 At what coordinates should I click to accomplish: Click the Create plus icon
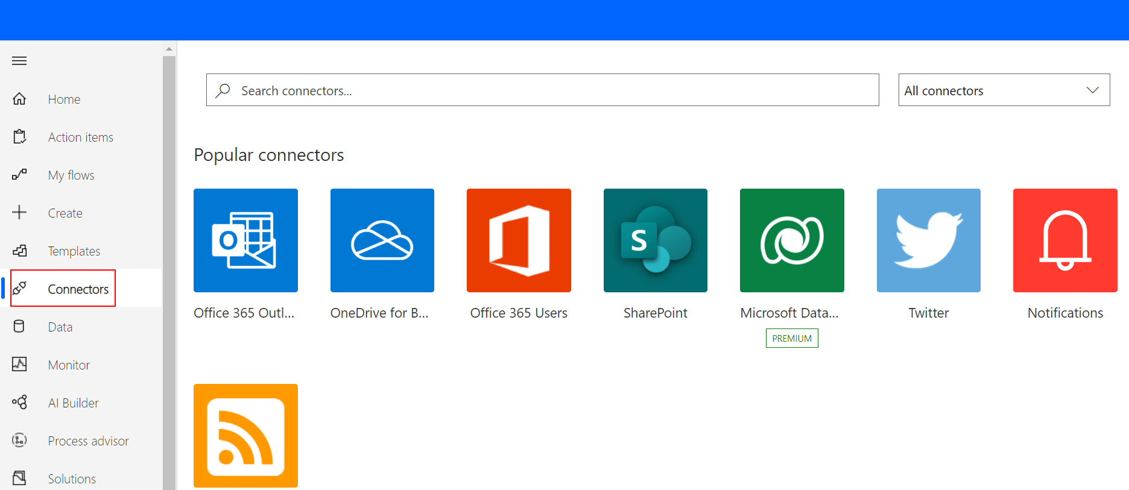pyautogui.click(x=19, y=212)
